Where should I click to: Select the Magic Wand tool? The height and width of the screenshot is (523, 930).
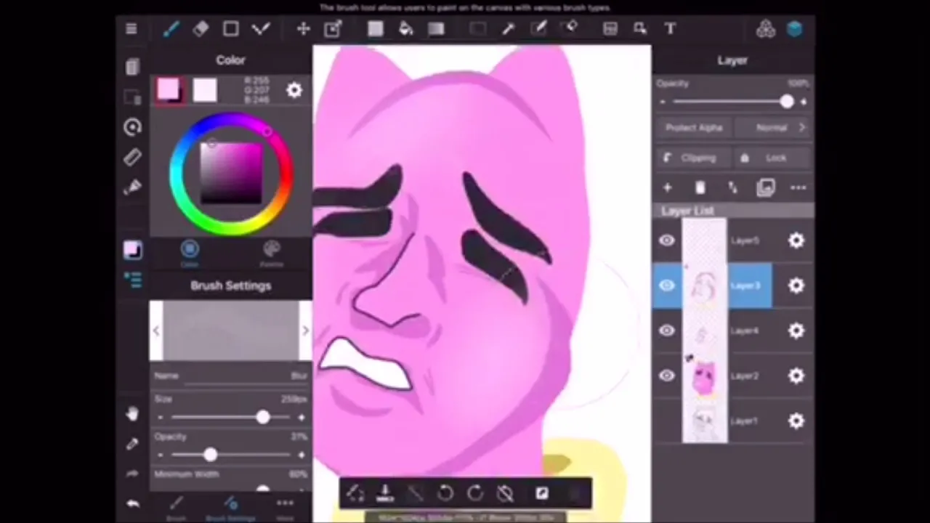[x=508, y=29]
